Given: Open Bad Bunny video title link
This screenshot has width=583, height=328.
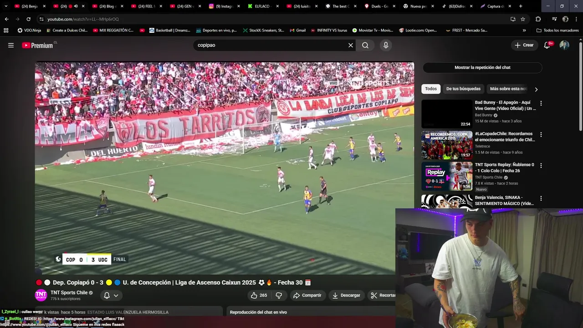Looking at the screenshot, I should (x=505, y=106).
